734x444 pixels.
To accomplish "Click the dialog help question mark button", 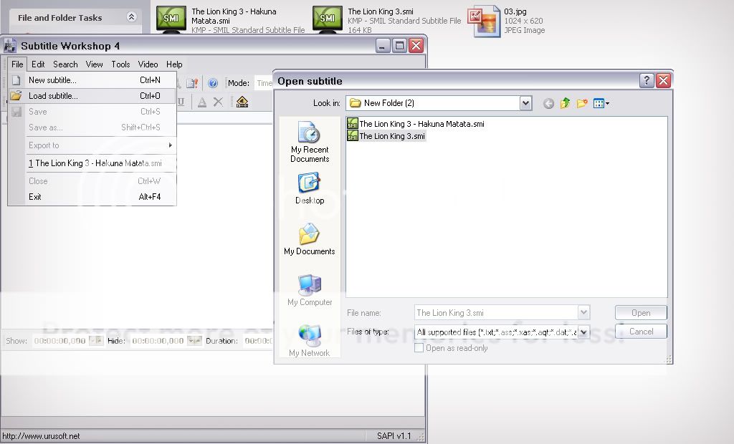I will (647, 81).
